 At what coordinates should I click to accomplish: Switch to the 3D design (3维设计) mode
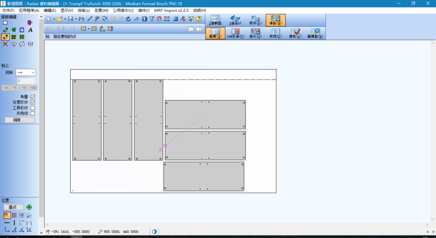pyautogui.click(x=235, y=20)
